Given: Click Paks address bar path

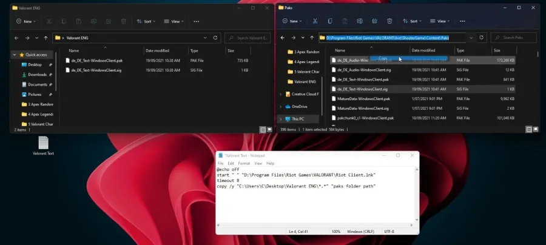Looking at the screenshot, I should [388, 38].
